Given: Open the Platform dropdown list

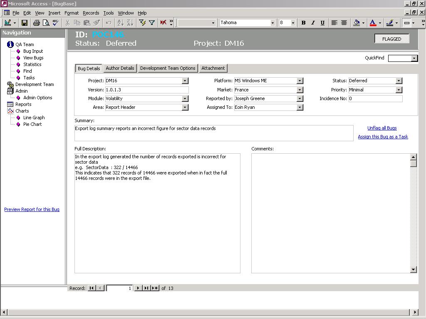Looking at the screenshot, I should [x=300, y=81].
